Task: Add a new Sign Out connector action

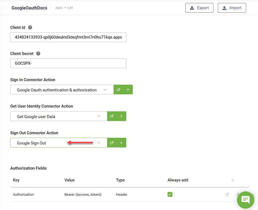Action: pyautogui.click(x=121, y=142)
